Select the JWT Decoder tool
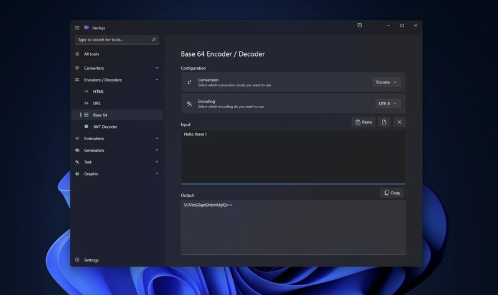 (105, 127)
